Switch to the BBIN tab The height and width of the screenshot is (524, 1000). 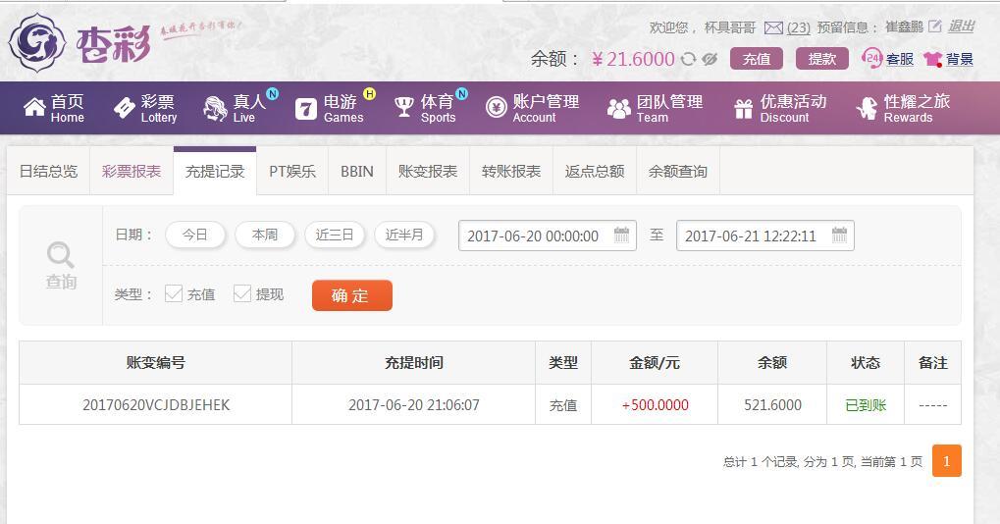[357, 171]
